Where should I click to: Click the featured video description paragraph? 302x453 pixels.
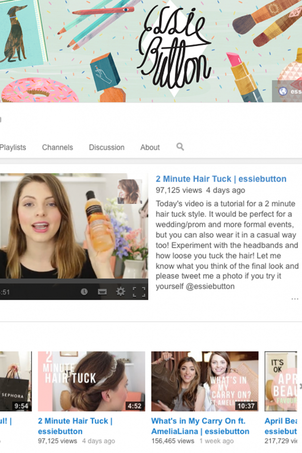point(227,245)
